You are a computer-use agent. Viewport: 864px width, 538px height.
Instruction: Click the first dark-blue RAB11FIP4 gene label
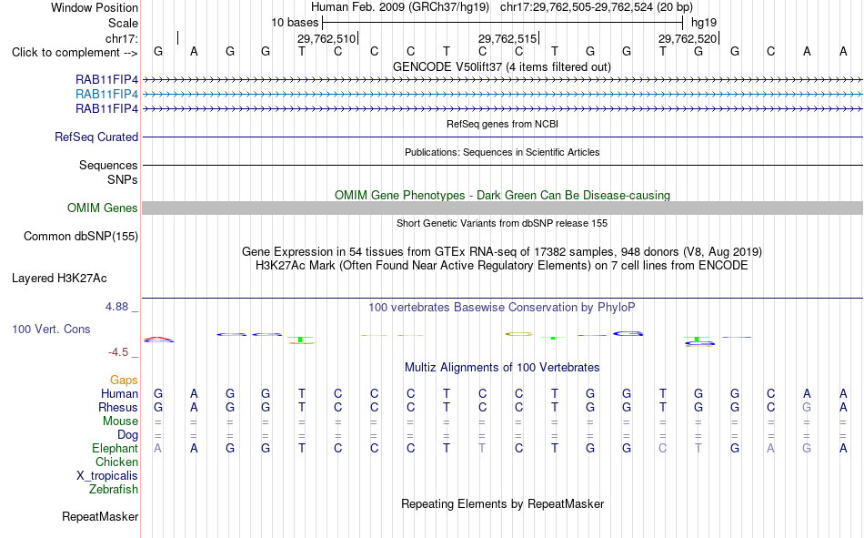[x=107, y=79]
